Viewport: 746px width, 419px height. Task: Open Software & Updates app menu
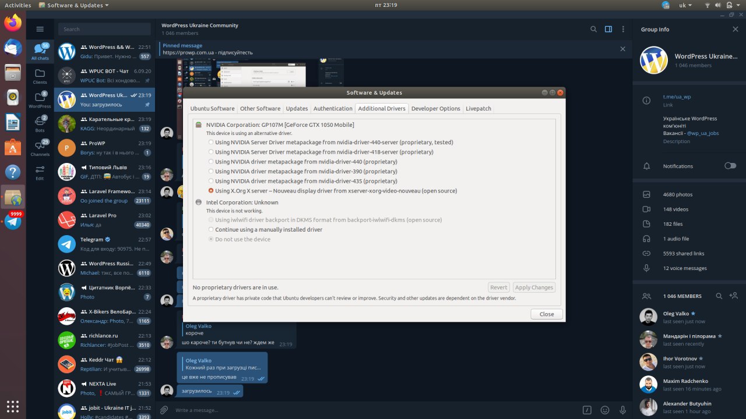74,5
